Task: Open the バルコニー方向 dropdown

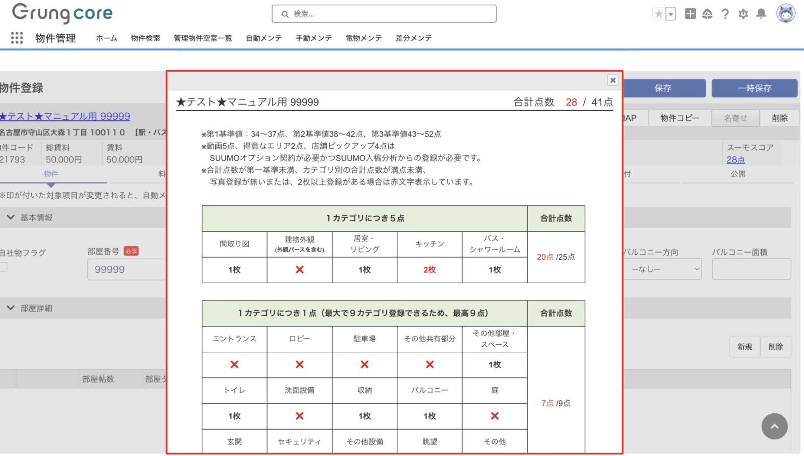Action: coord(662,269)
